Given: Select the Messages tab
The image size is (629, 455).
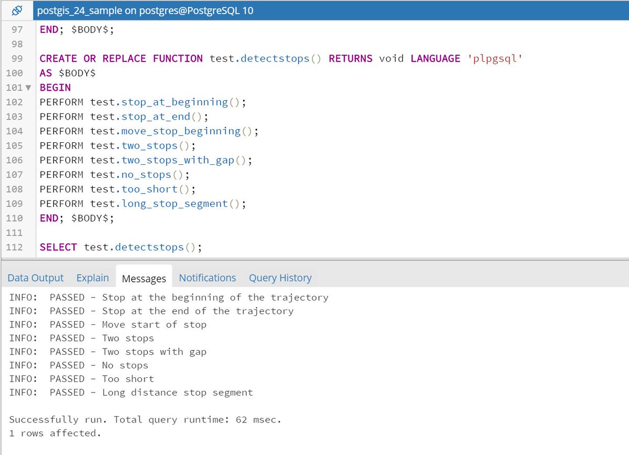Looking at the screenshot, I should [x=144, y=279].
